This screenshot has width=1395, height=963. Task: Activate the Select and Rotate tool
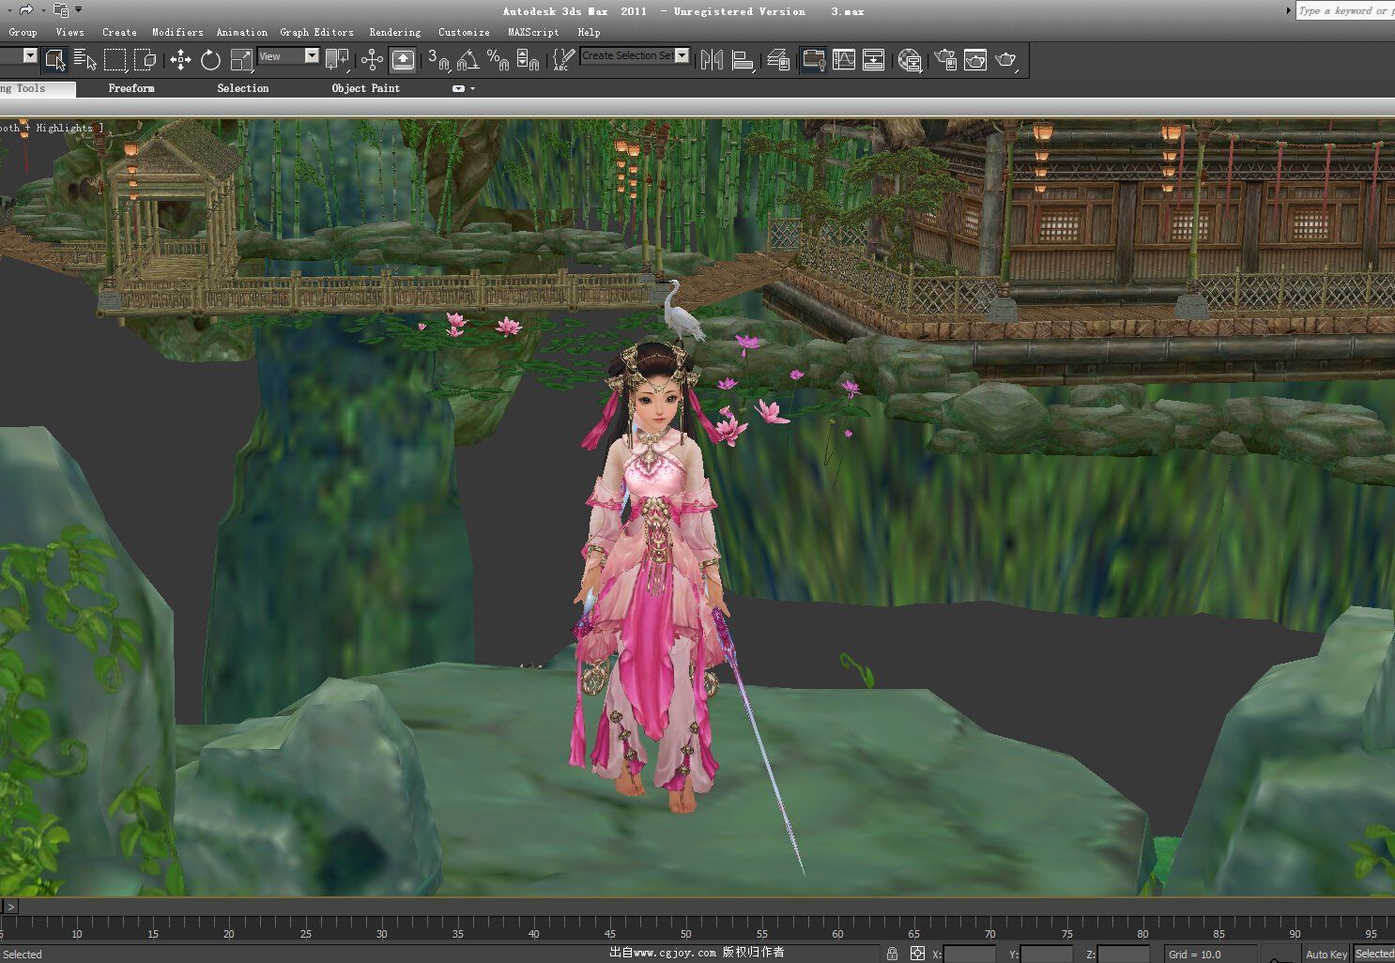tap(210, 60)
